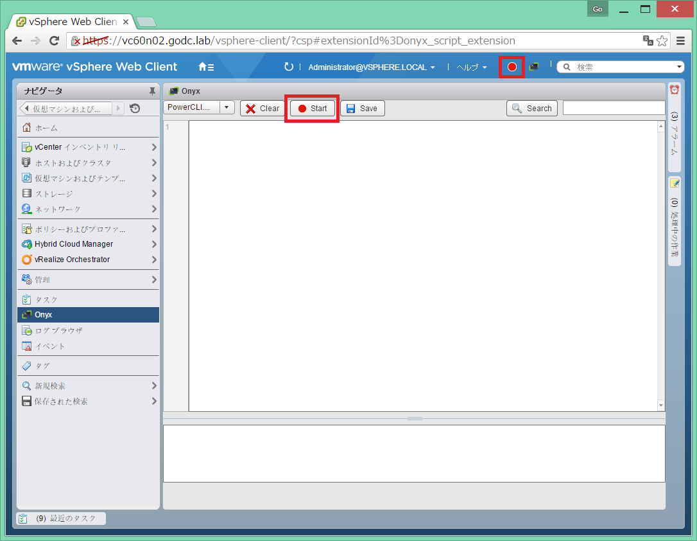This screenshot has width=697, height=541.
Task: Click browser reload button
Action: pos(54,41)
